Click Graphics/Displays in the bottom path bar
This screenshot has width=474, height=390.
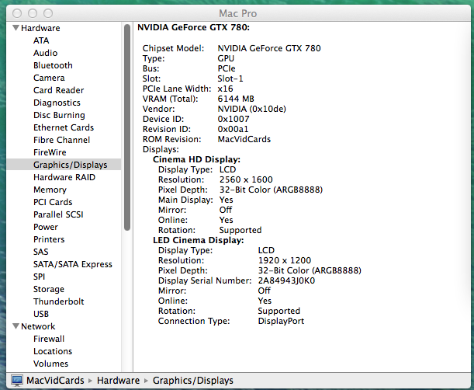193,380
